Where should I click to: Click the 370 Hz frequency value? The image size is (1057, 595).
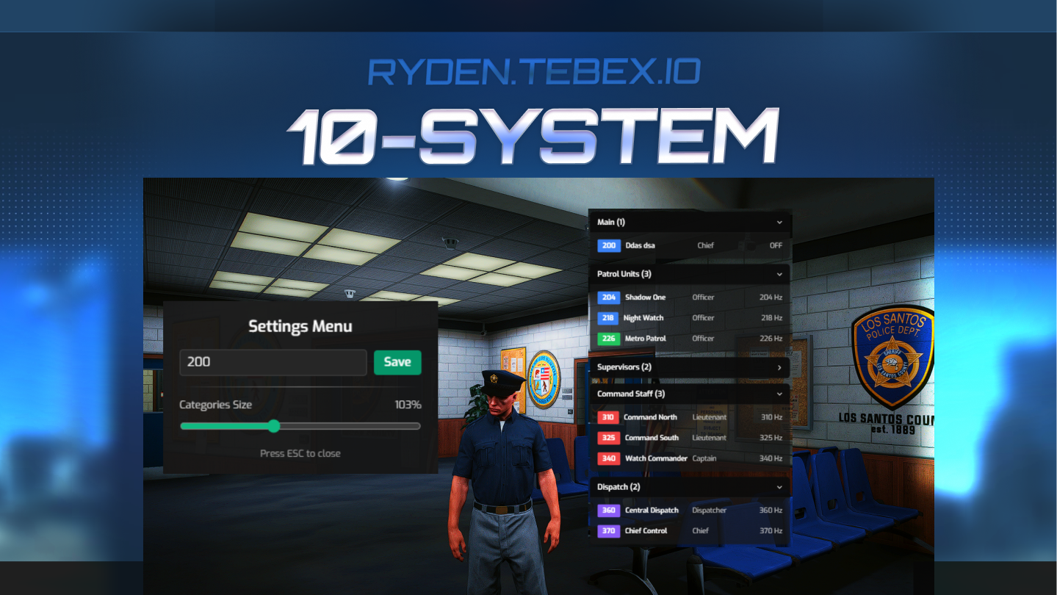(x=771, y=531)
